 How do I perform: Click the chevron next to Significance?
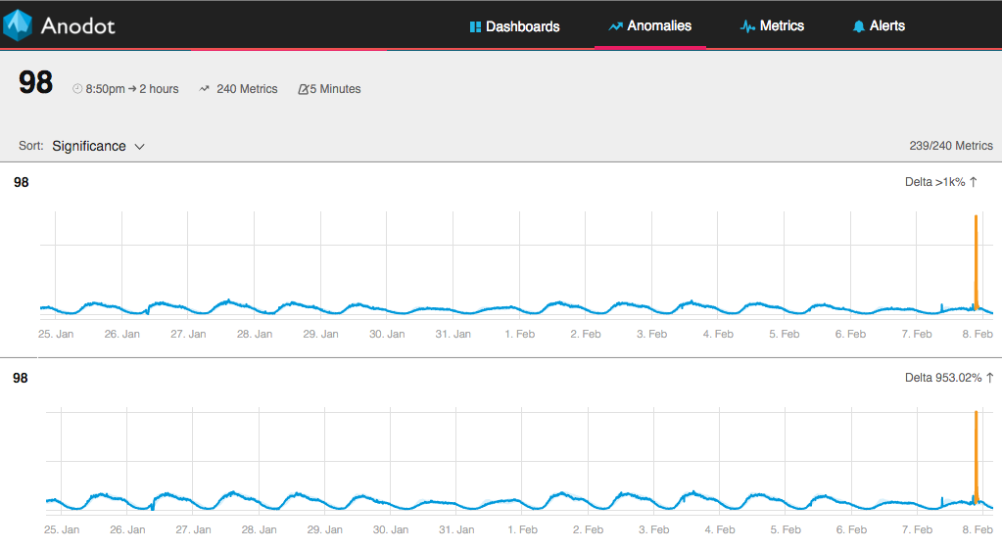tap(139, 147)
